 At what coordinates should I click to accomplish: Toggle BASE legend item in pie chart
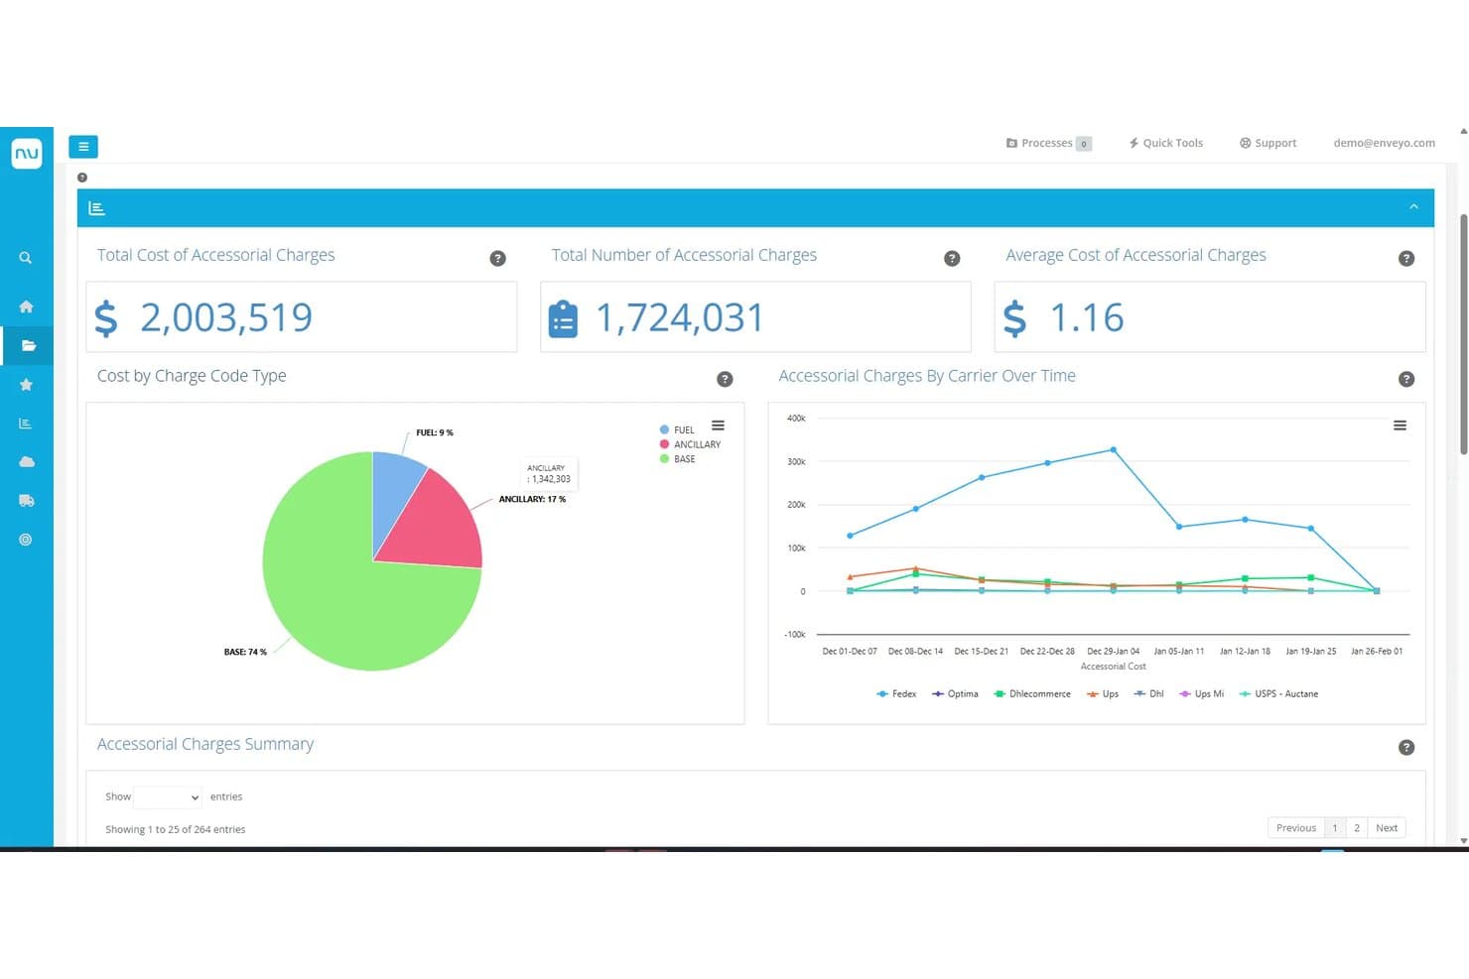(677, 459)
